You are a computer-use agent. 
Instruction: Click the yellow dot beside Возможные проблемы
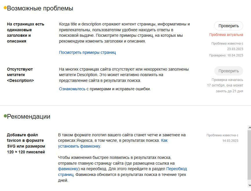point(5,8)
